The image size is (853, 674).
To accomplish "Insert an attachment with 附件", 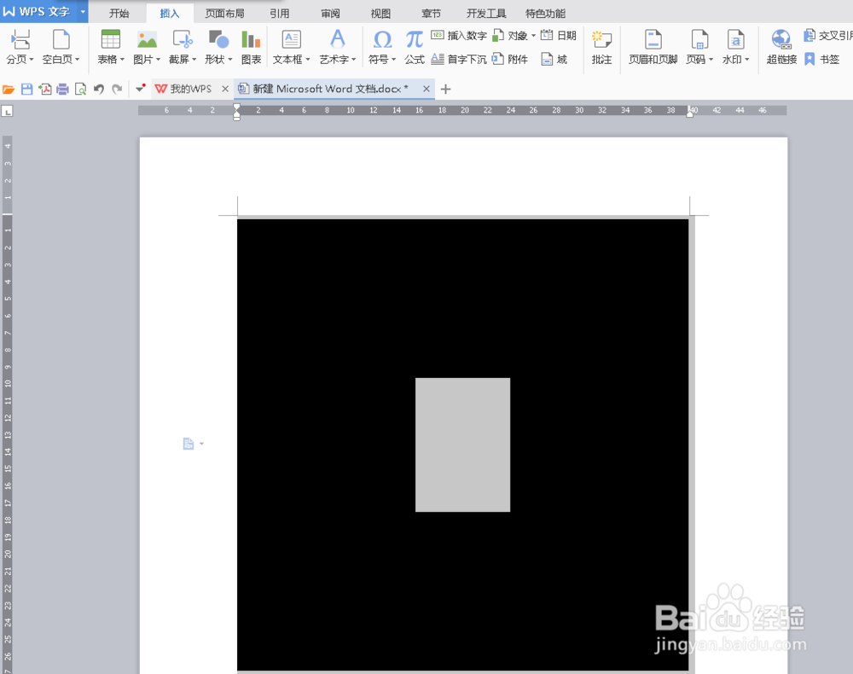I will click(x=510, y=59).
